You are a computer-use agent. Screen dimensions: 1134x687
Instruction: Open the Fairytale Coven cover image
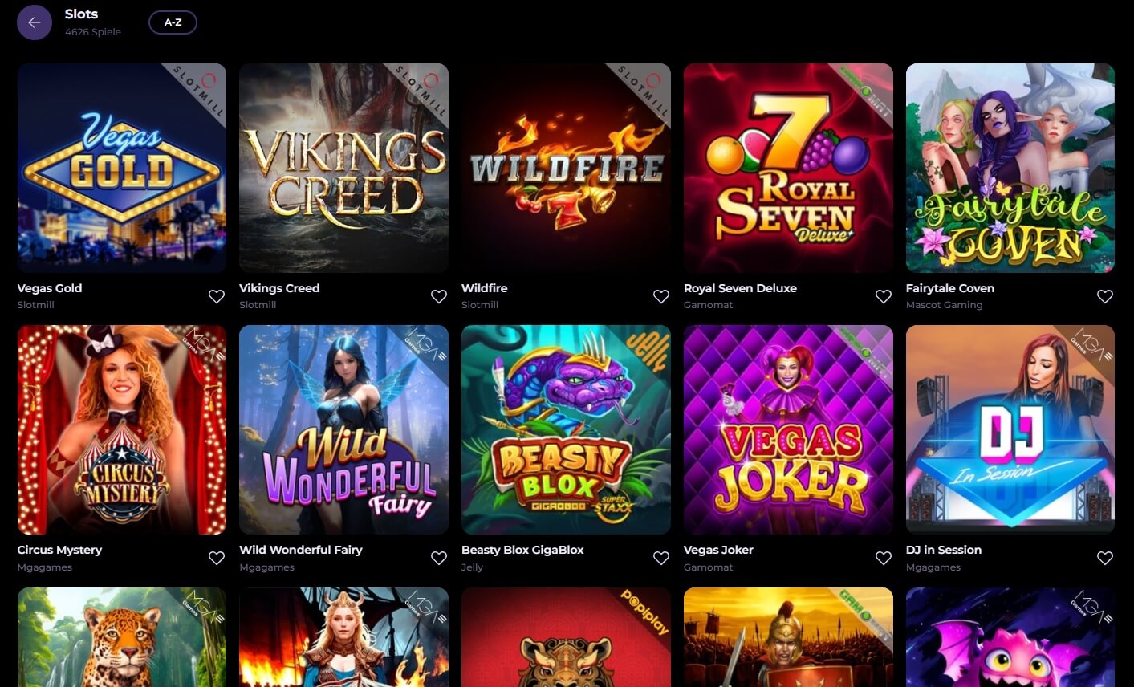click(1010, 168)
